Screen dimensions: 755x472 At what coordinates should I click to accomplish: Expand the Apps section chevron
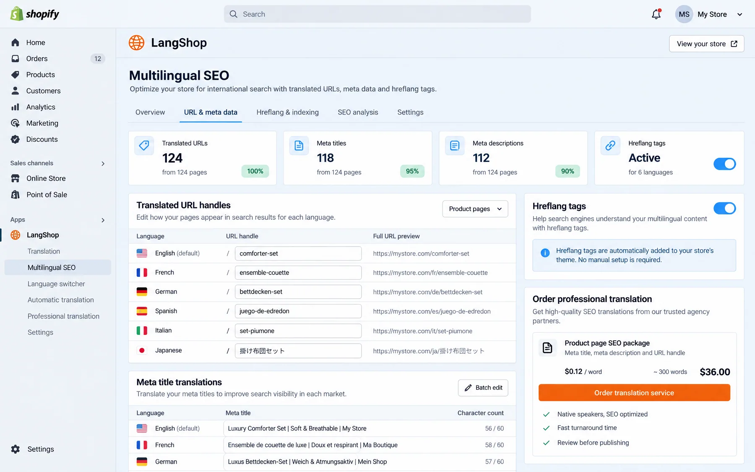(x=103, y=220)
